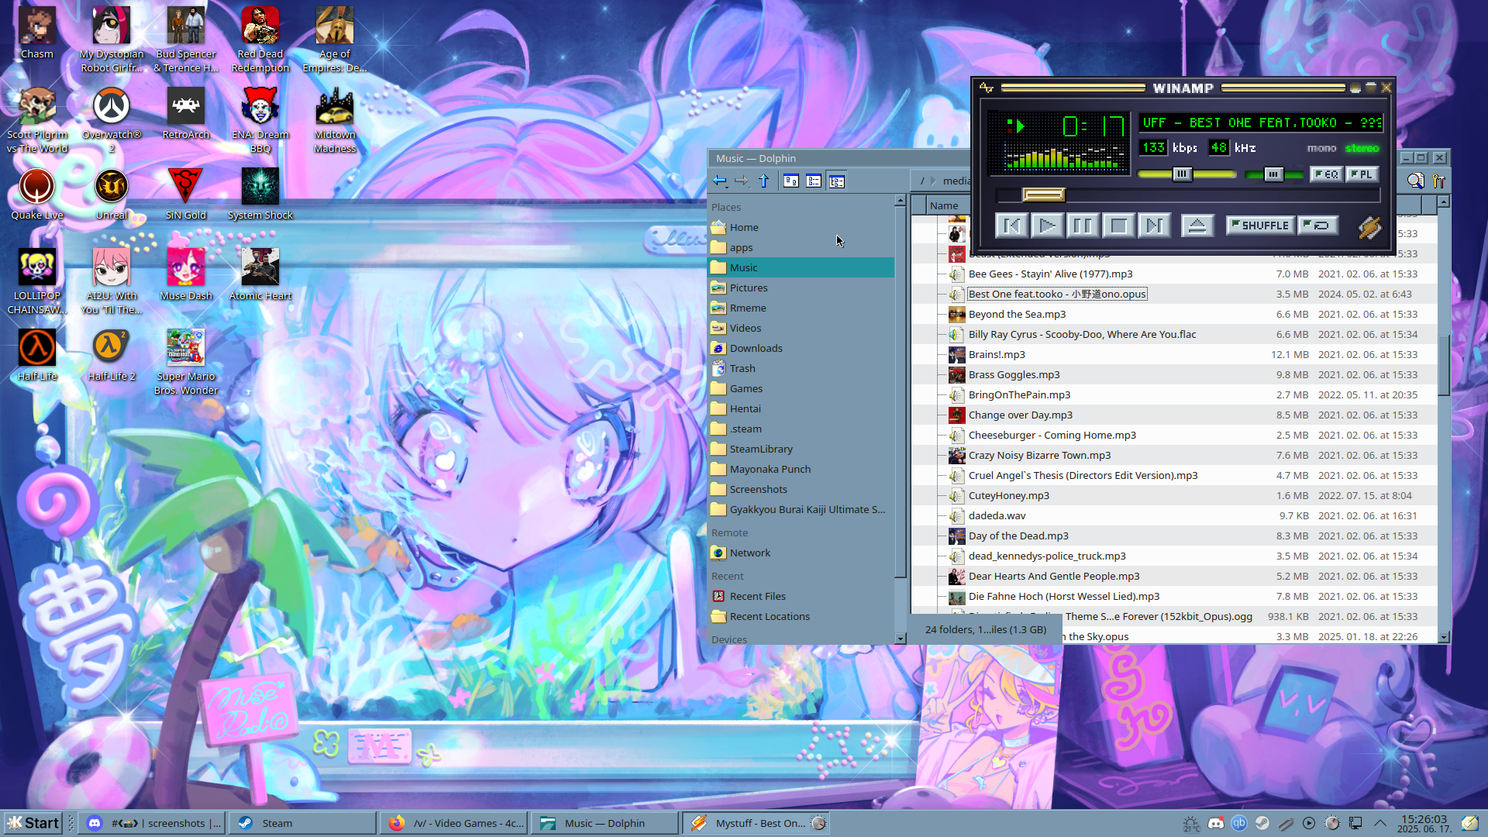This screenshot has height=837, width=1488.
Task: Open Half-Life 2 desktop shortcut
Action: 112,355
